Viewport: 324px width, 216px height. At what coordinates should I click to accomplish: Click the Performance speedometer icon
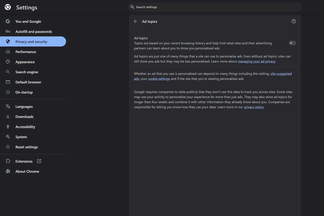8,52
